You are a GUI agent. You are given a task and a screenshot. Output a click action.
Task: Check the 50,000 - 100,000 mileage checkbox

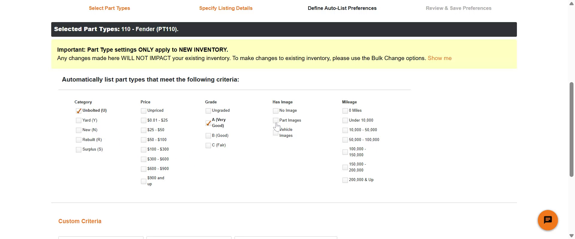[x=345, y=140]
